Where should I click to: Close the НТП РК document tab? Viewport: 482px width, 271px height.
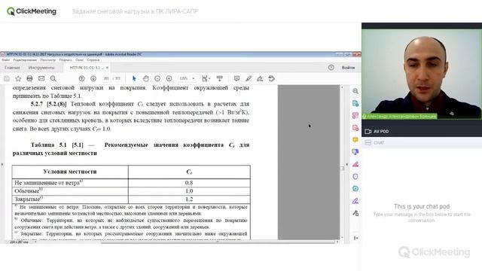point(107,68)
